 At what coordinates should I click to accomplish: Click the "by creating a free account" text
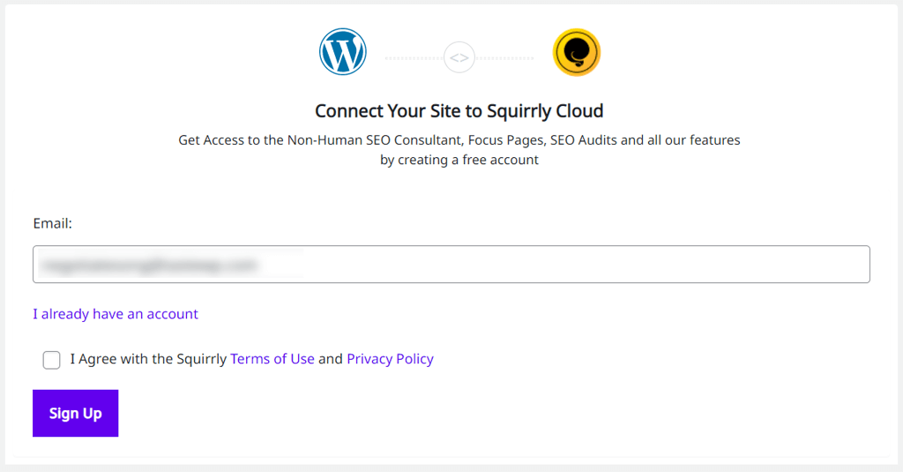pos(459,160)
